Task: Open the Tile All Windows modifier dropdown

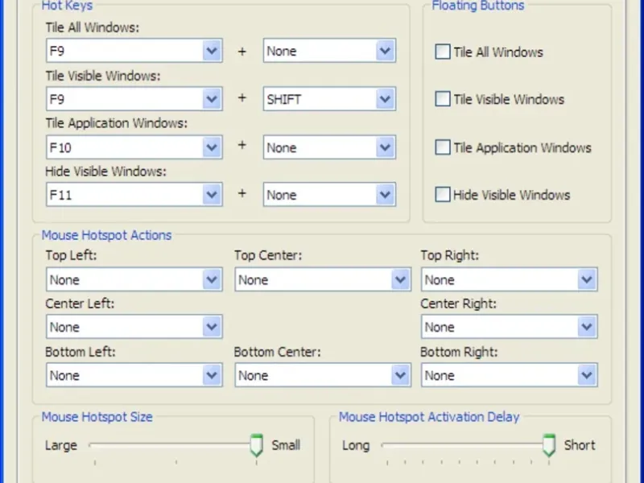Action: [x=385, y=52]
